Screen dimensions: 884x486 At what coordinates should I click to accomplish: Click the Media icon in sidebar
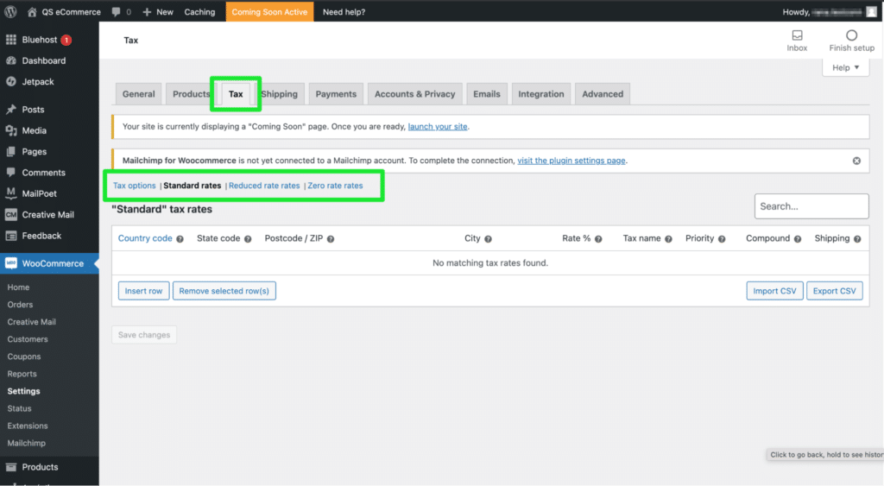click(x=10, y=130)
